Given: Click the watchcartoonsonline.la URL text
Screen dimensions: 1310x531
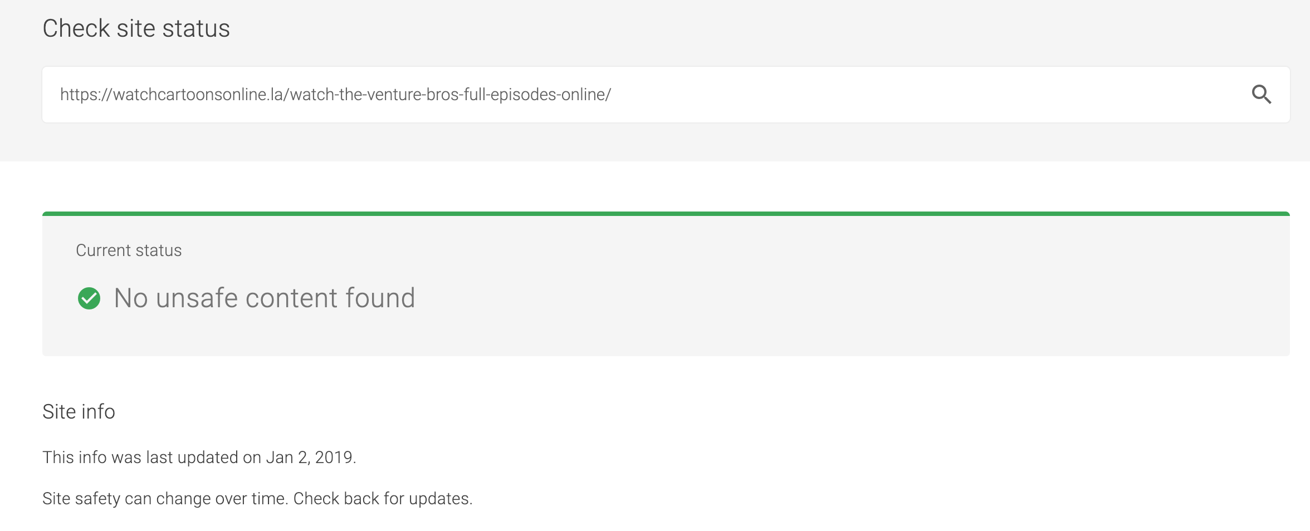Looking at the screenshot, I should [x=335, y=95].
